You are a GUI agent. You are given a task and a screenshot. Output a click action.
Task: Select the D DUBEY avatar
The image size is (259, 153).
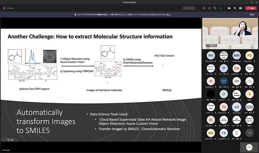(224, 94)
